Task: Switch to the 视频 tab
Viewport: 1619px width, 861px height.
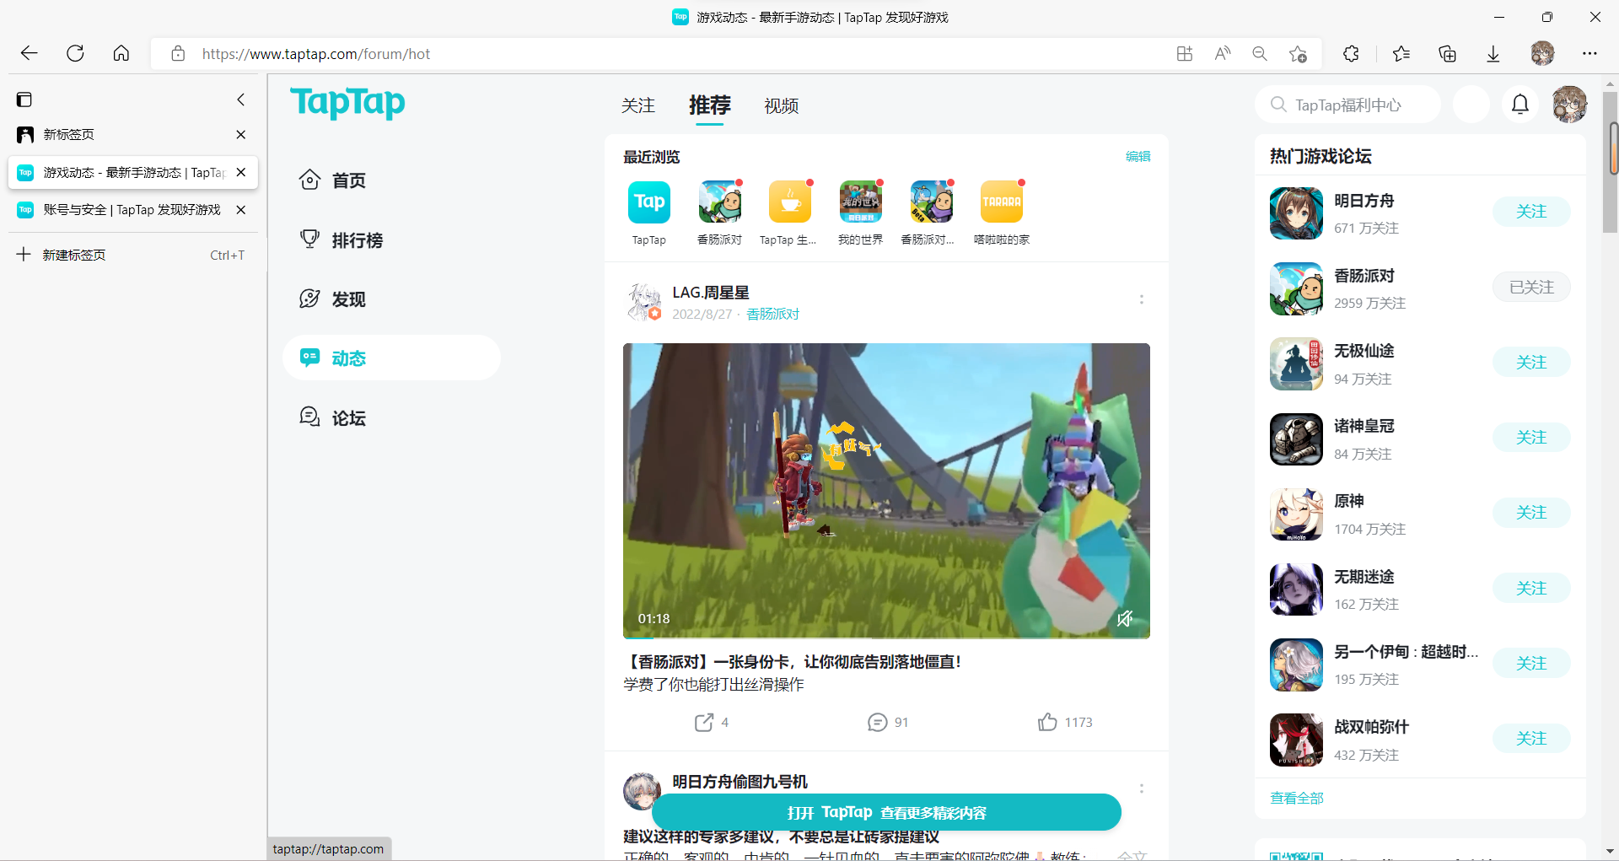Action: 780,106
